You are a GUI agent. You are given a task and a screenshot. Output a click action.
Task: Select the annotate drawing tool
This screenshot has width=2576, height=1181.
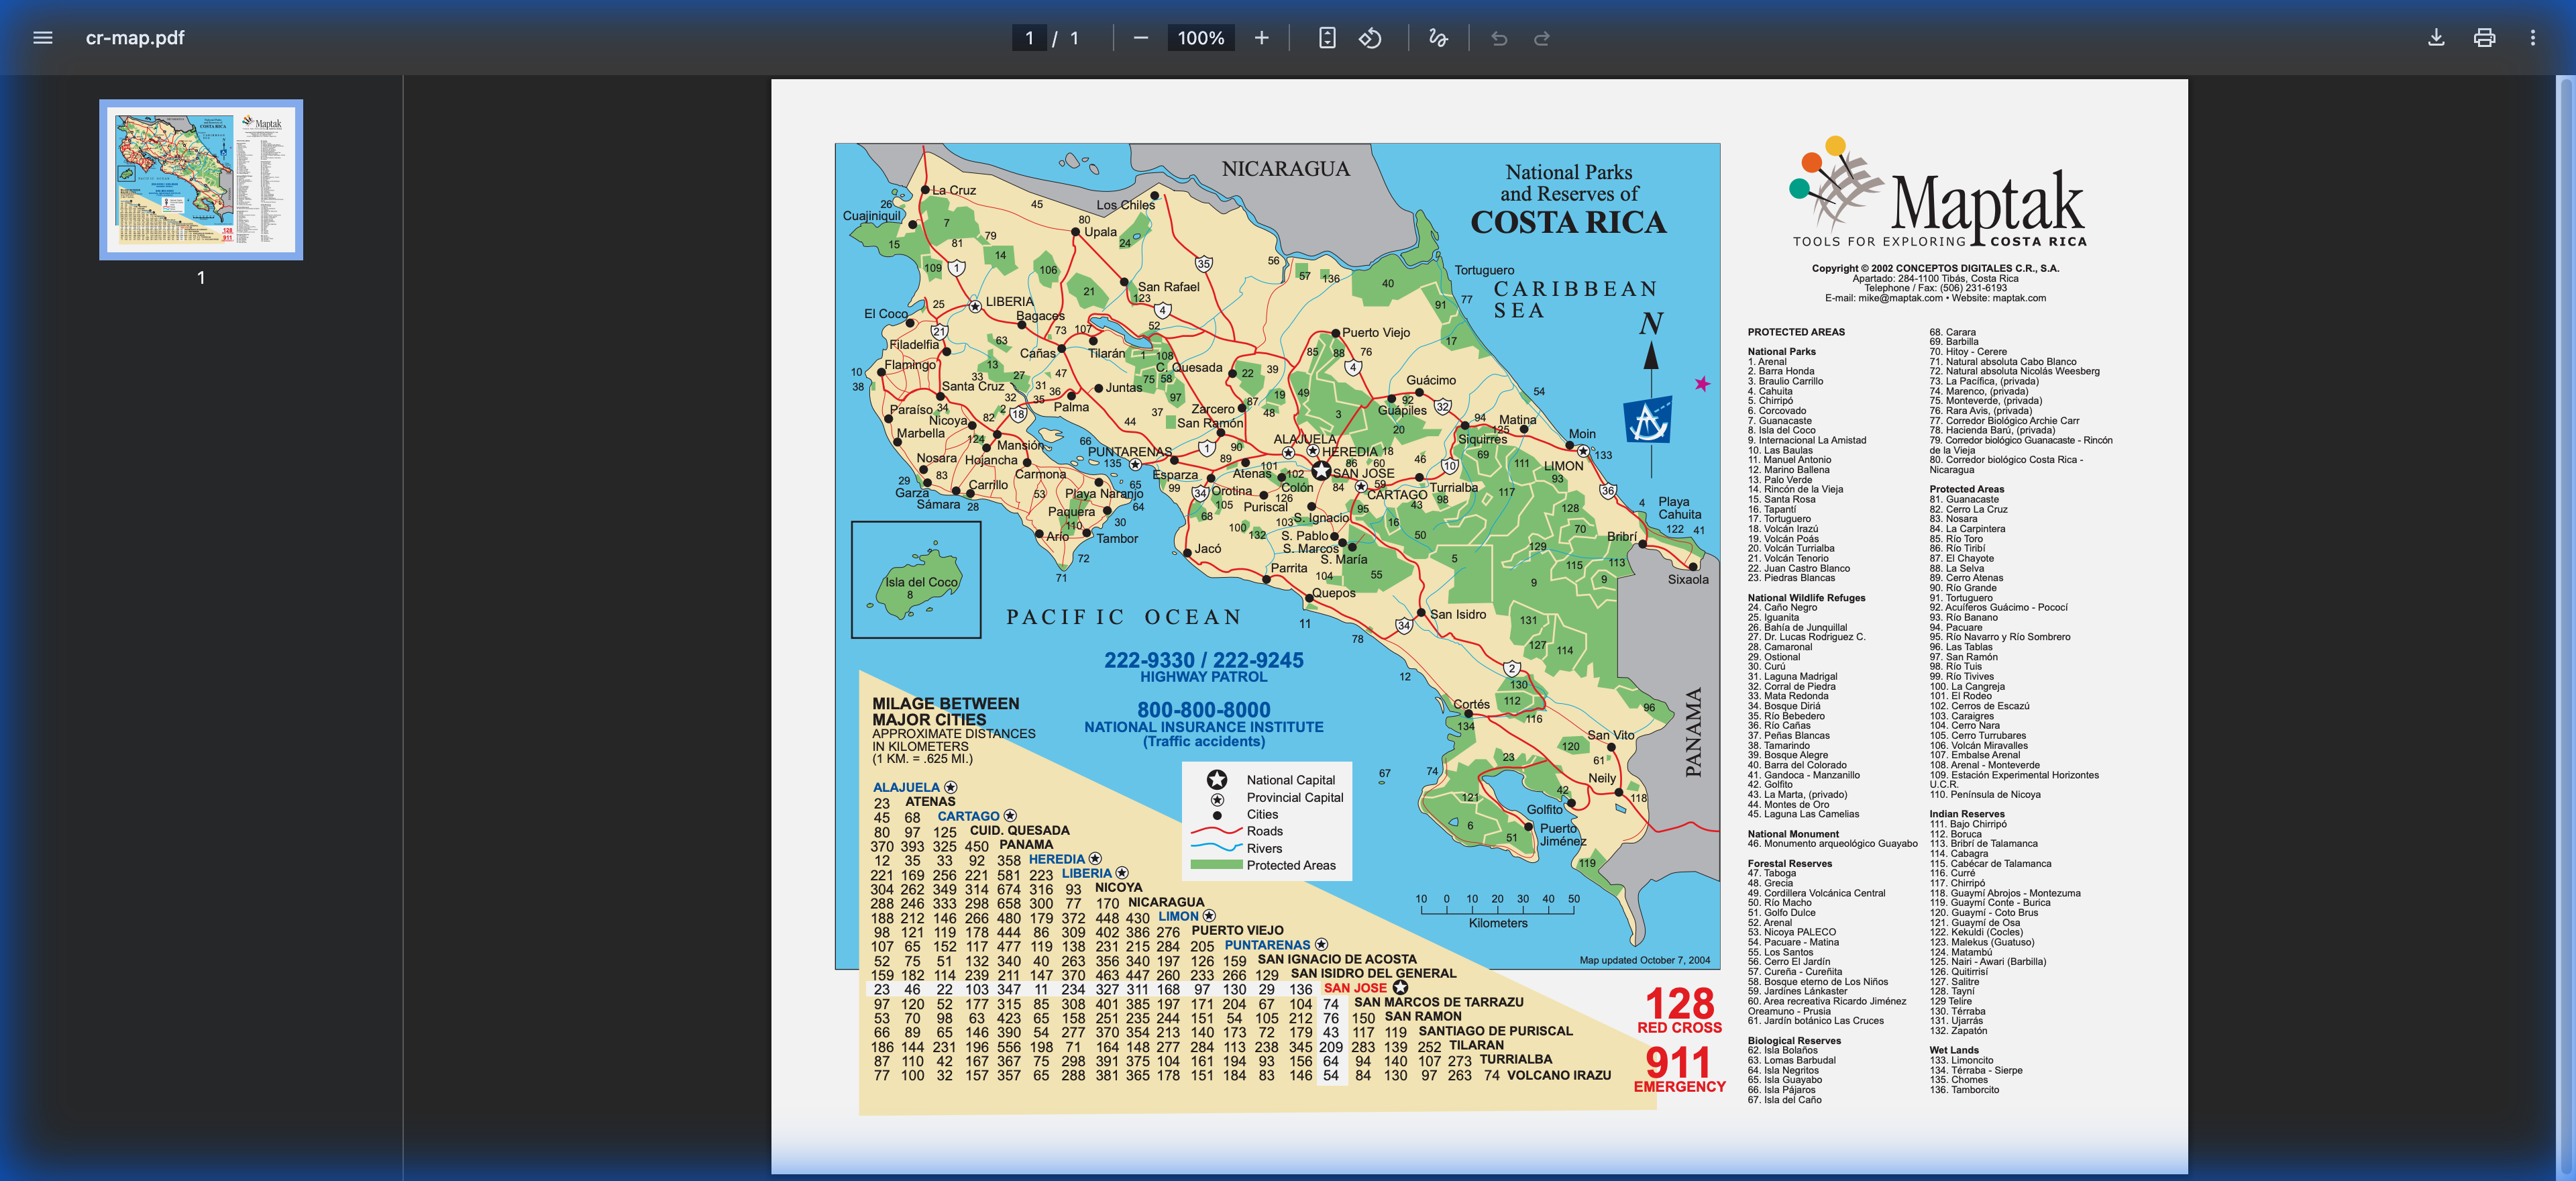point(1437,38)
